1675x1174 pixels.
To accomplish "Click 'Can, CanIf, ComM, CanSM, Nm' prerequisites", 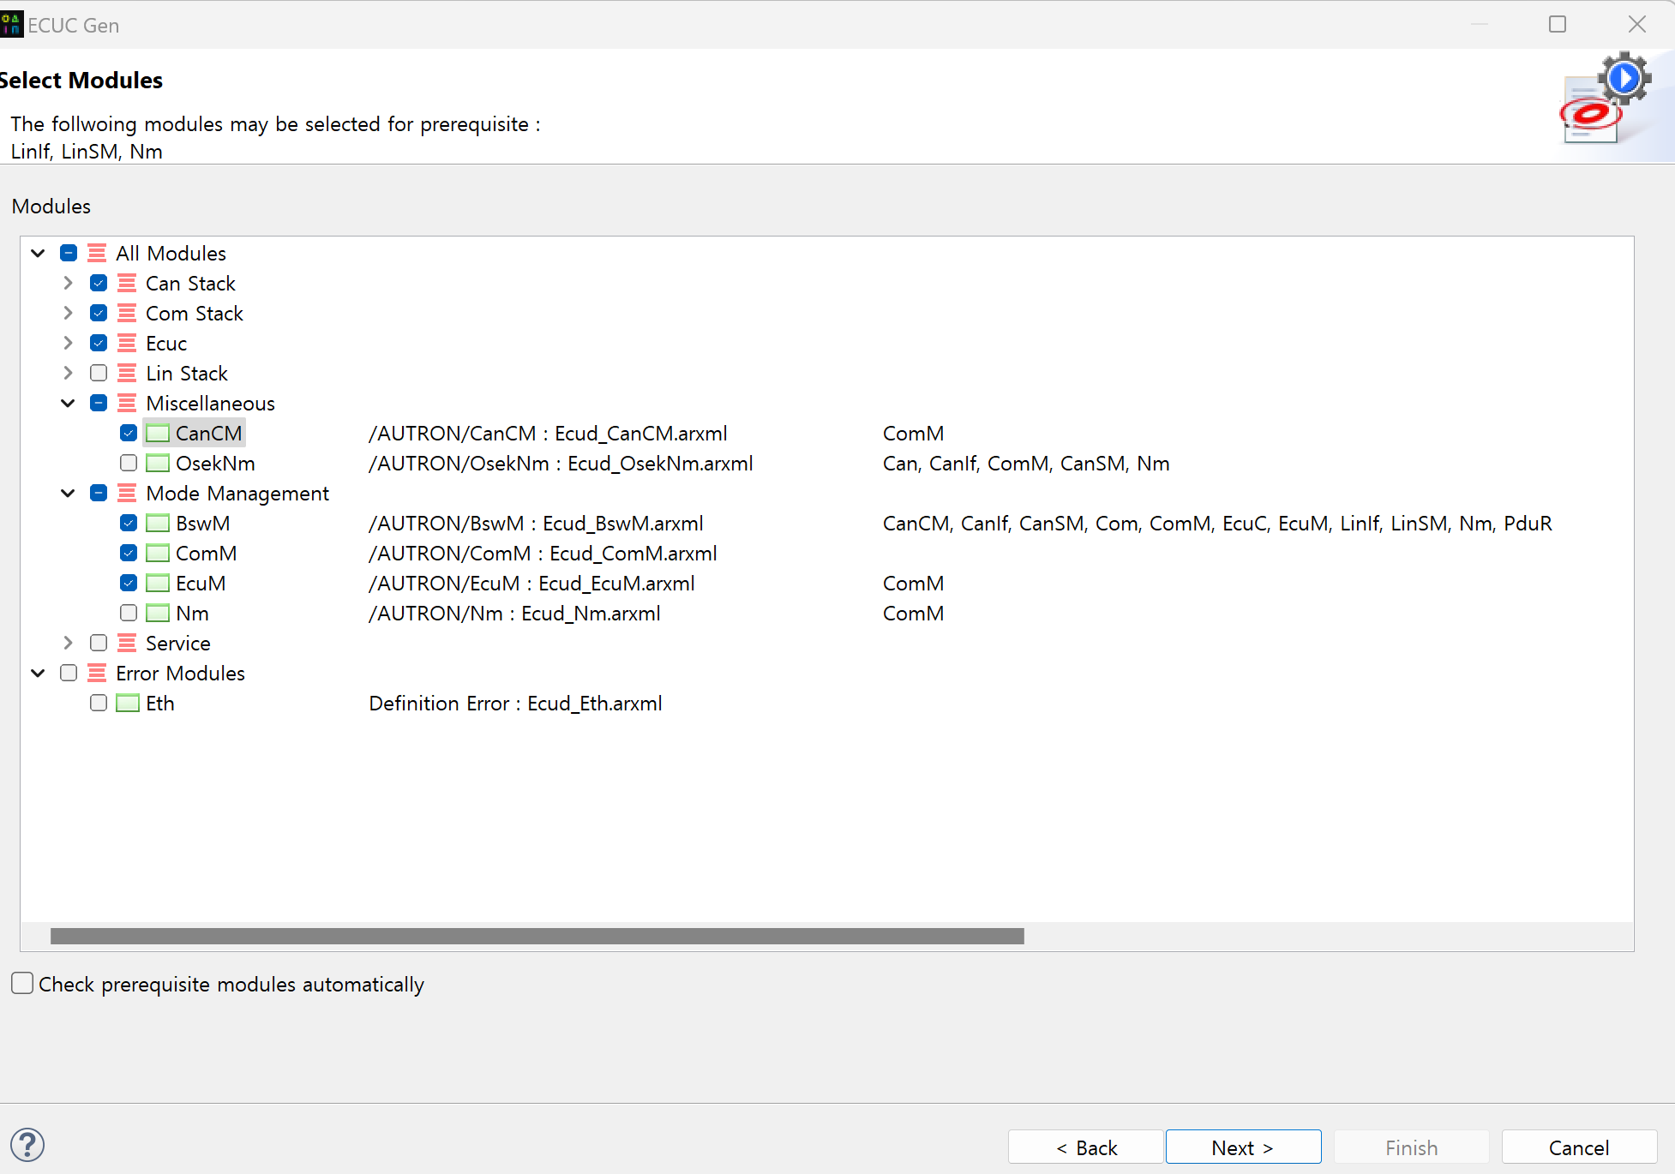I will tap(1026, 463).
